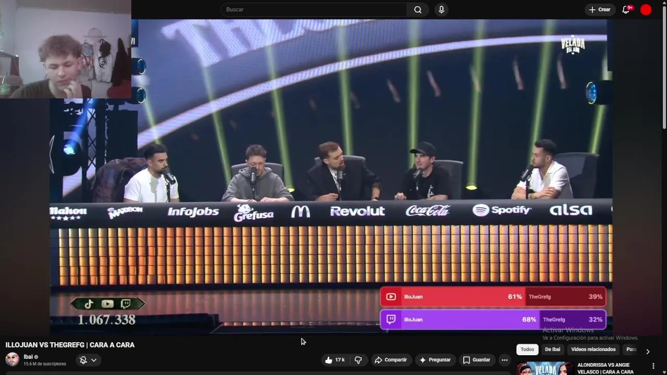
Task: Open the red account avatar menu
Action: point(646,9)
